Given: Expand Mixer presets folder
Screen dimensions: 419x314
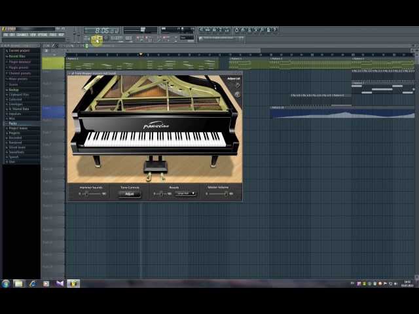Looking at the screenshot, I should coord(18,78).
